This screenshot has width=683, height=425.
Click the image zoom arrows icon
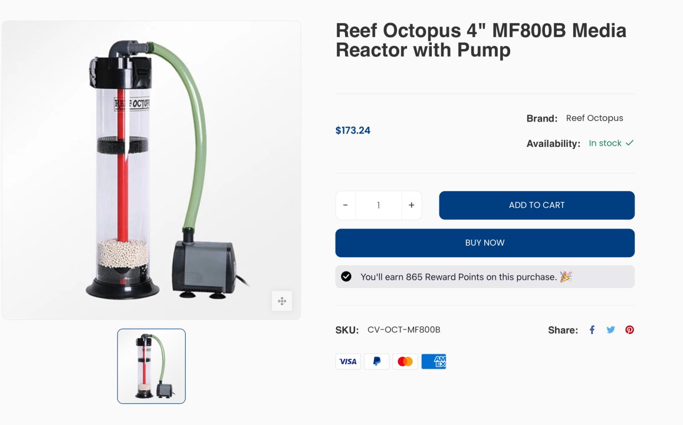[x=282, y=301]
